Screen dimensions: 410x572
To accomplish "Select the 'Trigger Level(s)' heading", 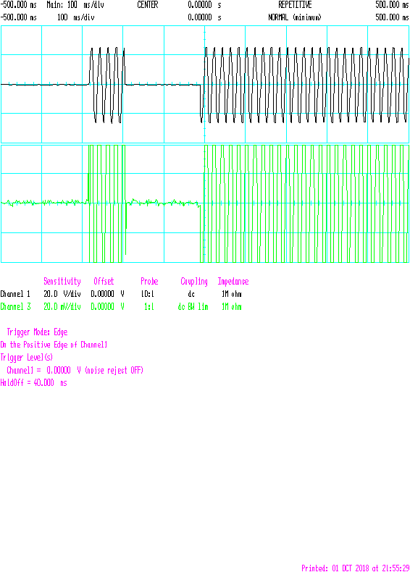I will click(27, 358).
